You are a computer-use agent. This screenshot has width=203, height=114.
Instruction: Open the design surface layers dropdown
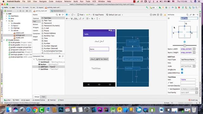[68, 15]
